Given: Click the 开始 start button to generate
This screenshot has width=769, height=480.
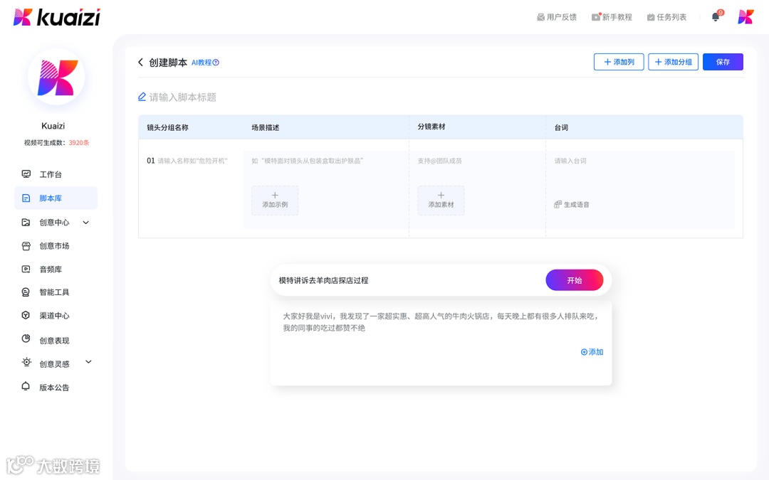Looking at the screenshot, I should (x=575, y=279).
